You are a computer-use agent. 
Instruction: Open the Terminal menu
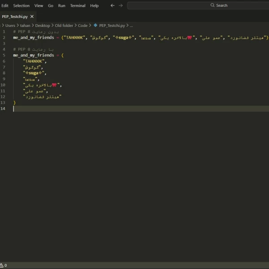78,6
